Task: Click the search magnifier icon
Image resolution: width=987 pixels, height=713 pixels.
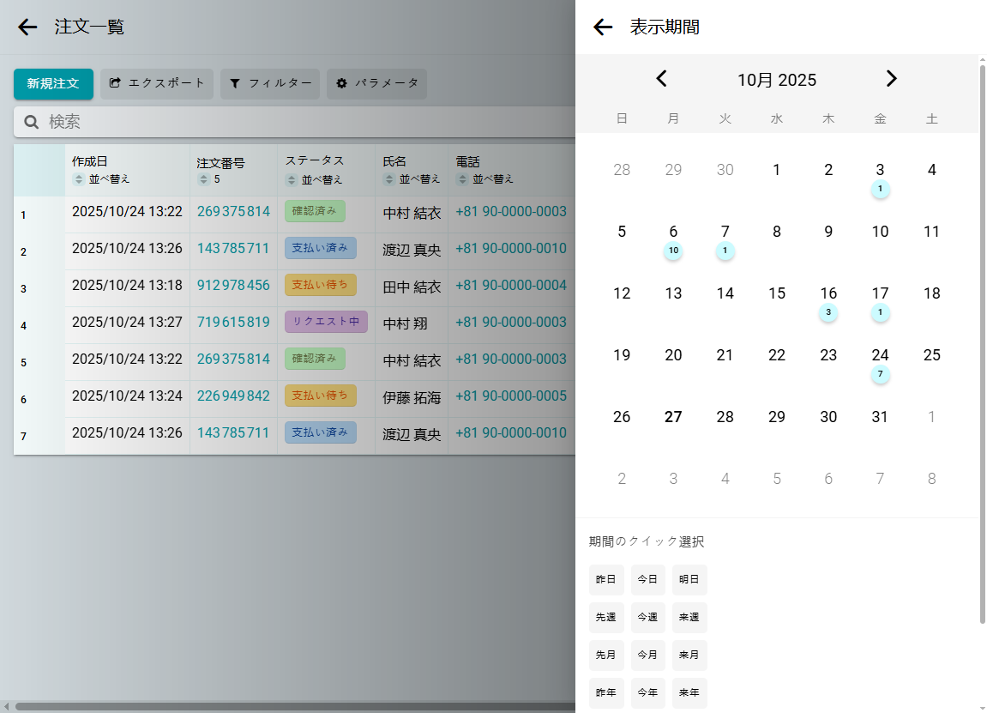Action: point(32,122)
